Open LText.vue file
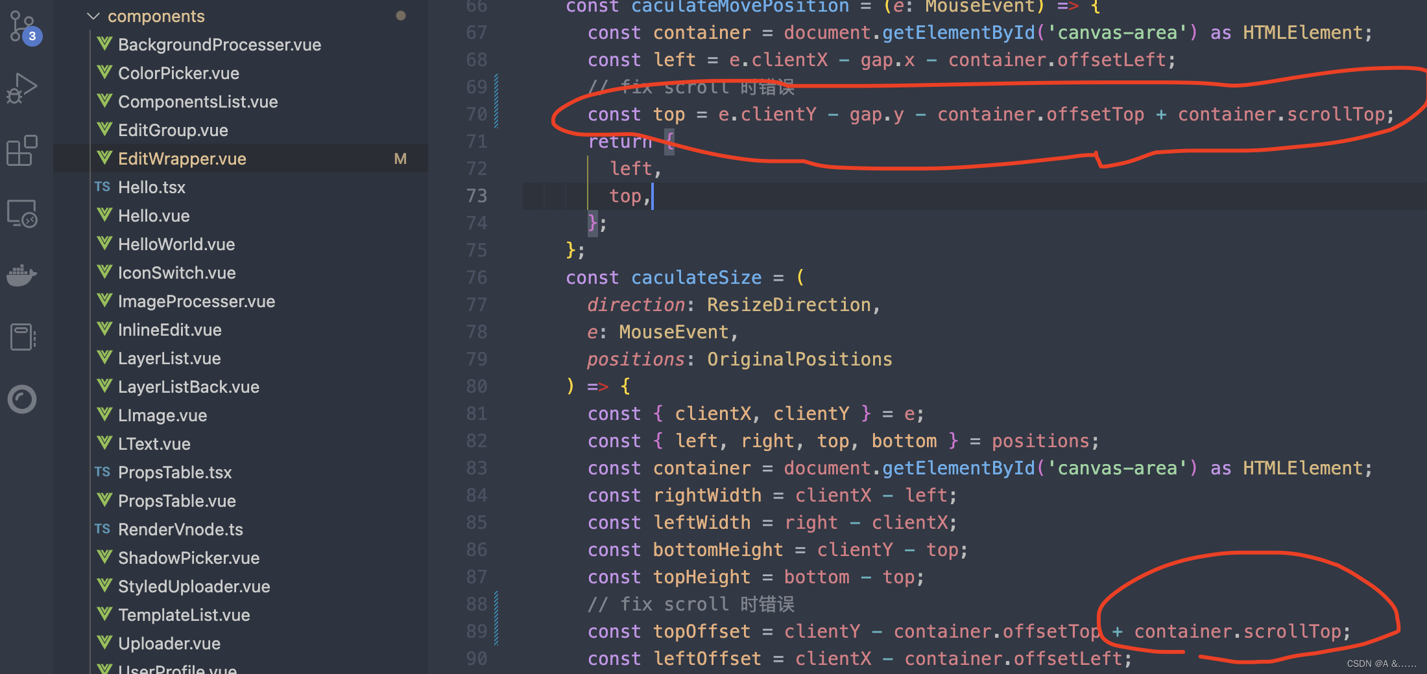Screen dimensions: 1427x674 pyautogui.click(x=154, y=444)
